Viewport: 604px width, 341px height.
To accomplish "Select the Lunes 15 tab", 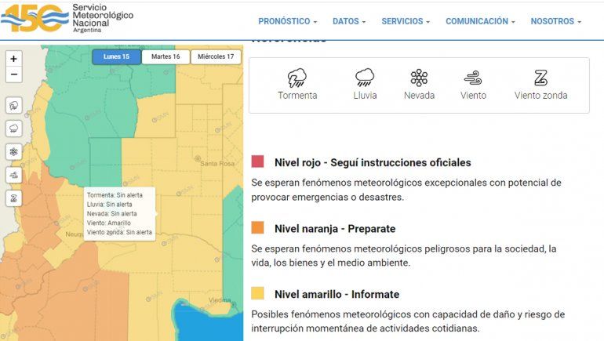I will (x=116, y=56).
